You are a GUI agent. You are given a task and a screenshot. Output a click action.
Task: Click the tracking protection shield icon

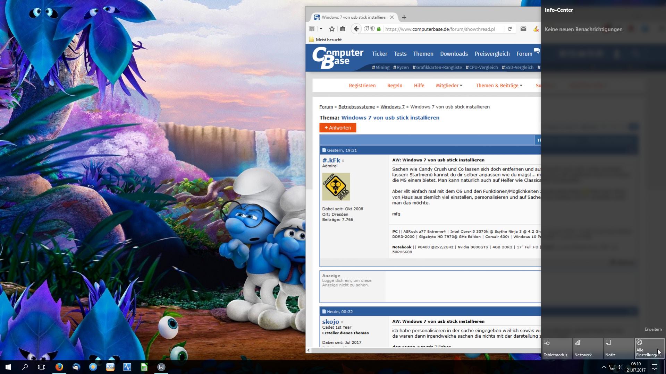click(x=372, y=29)
